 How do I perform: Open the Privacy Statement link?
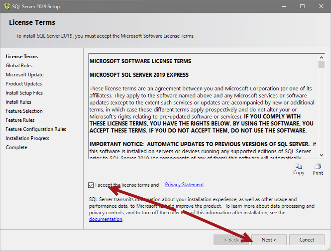point(184,185)
